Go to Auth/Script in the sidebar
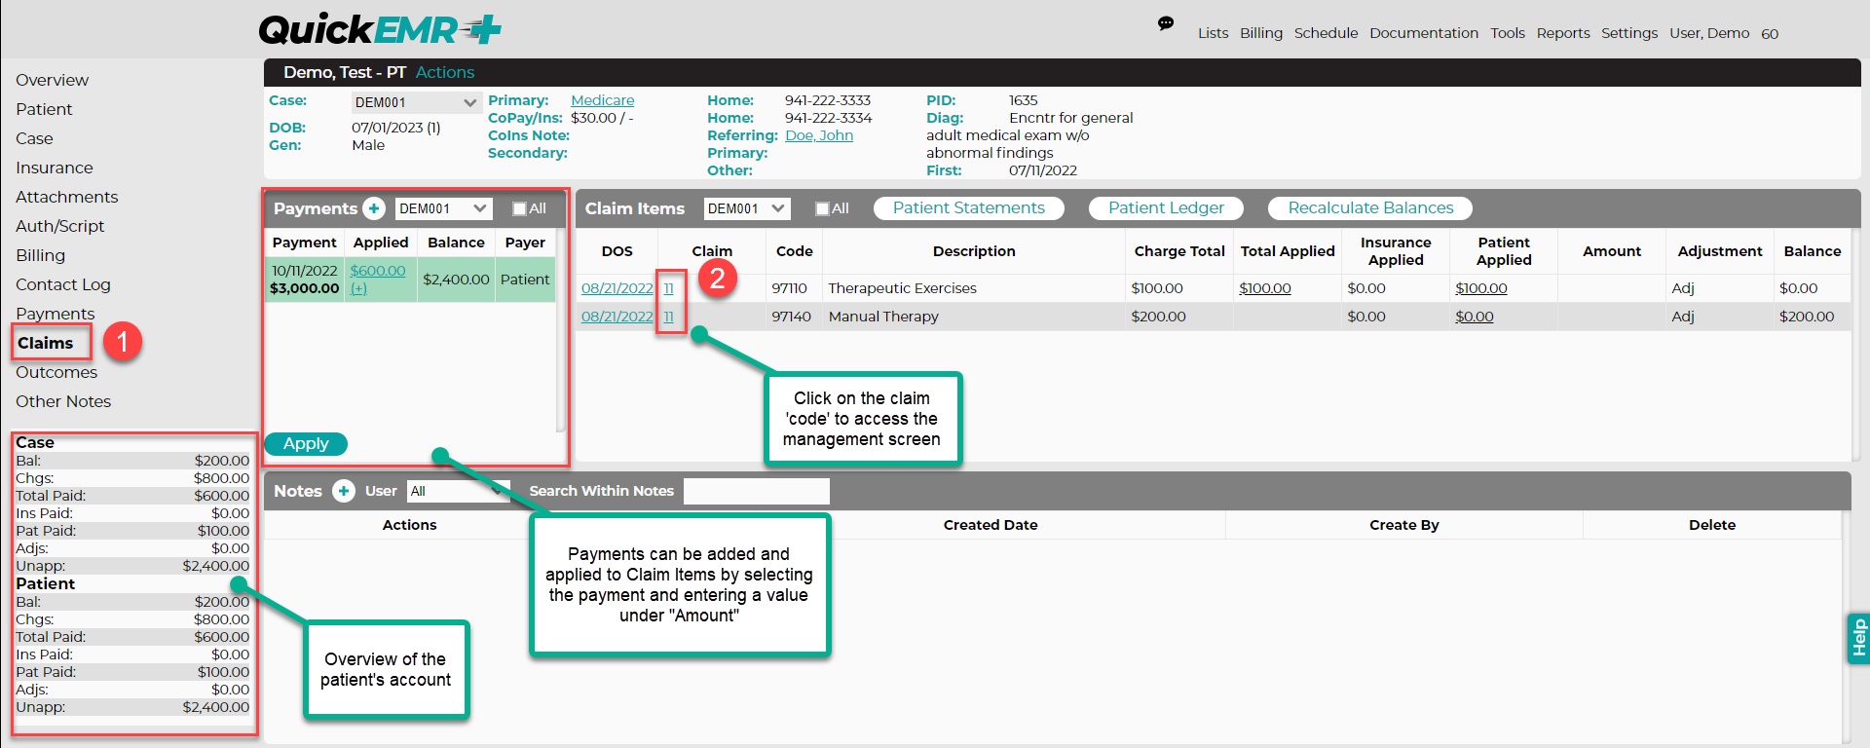 point(59,226)
